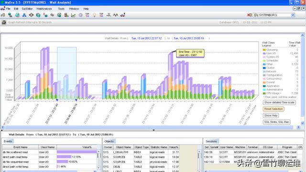The image size is (306, 172).
Task: Click the disconnect red X icon
Action: click(x=249, y=15)
